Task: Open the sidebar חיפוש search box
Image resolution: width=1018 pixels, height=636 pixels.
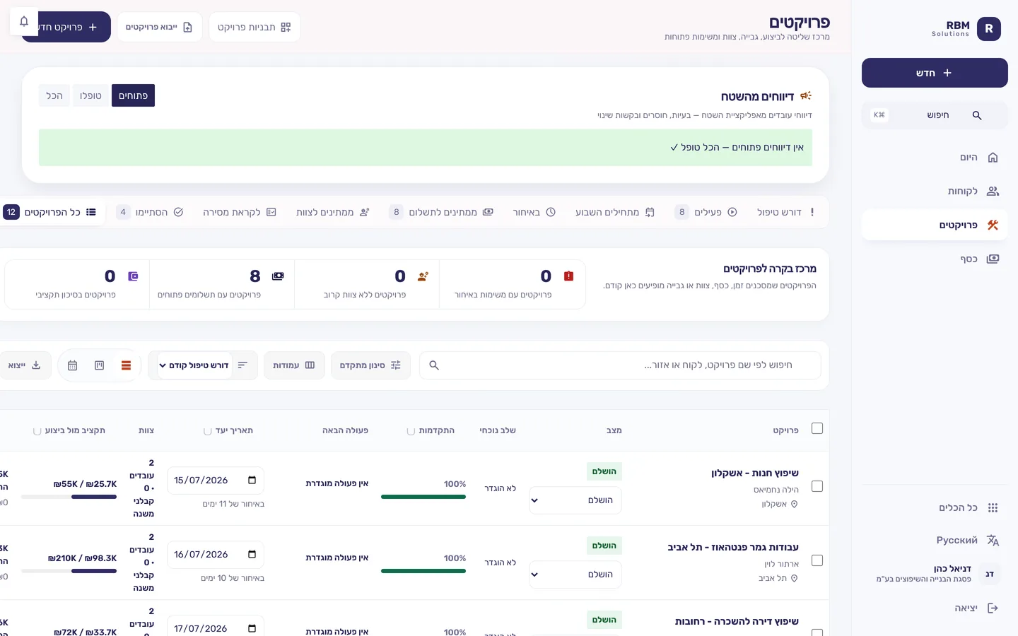Action: [x=935, y=115]
